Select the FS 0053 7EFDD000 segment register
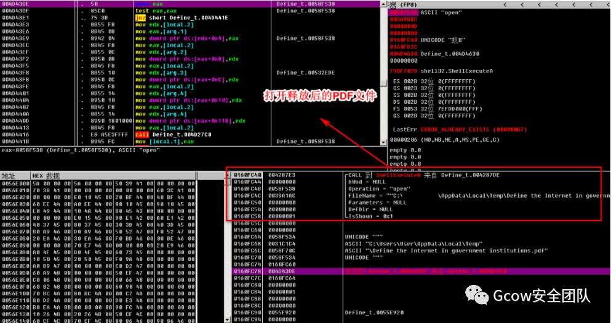Screen dimensions: 611x323 point(437,109)
